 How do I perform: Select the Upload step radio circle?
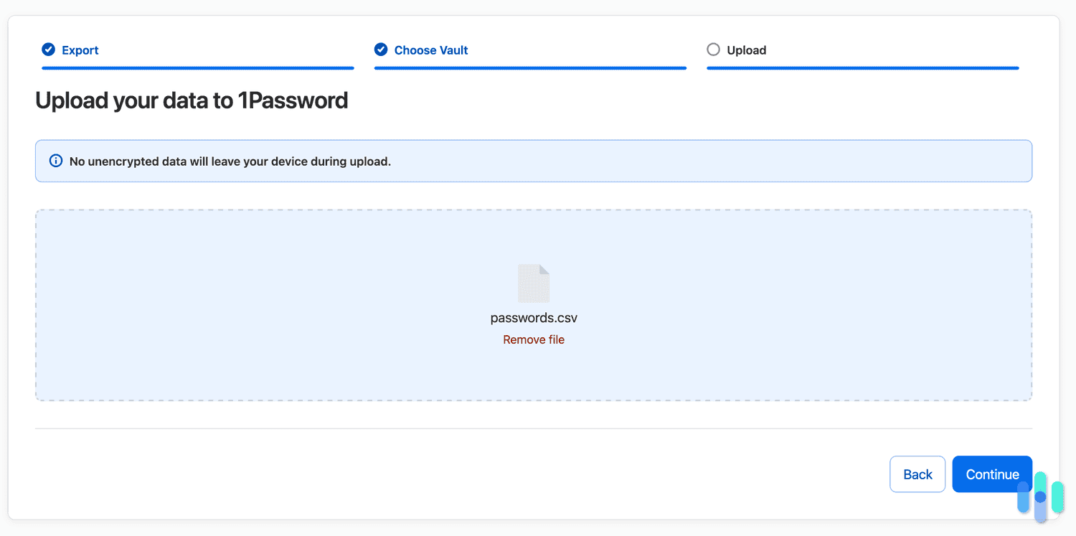[x=713, y=50]
